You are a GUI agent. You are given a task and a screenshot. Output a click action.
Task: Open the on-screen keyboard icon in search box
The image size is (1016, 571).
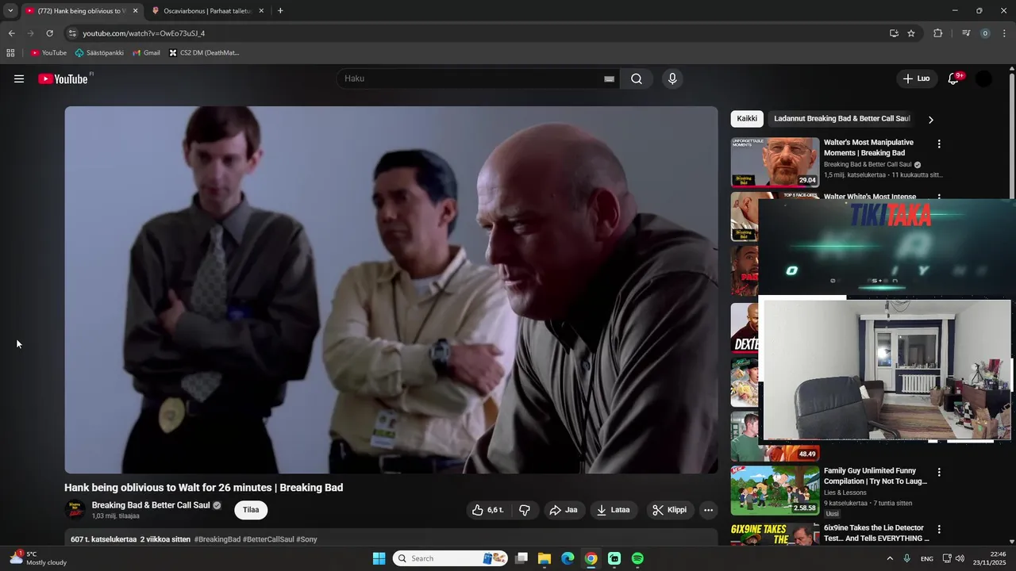pyautogui.click(x=609, y=79)
